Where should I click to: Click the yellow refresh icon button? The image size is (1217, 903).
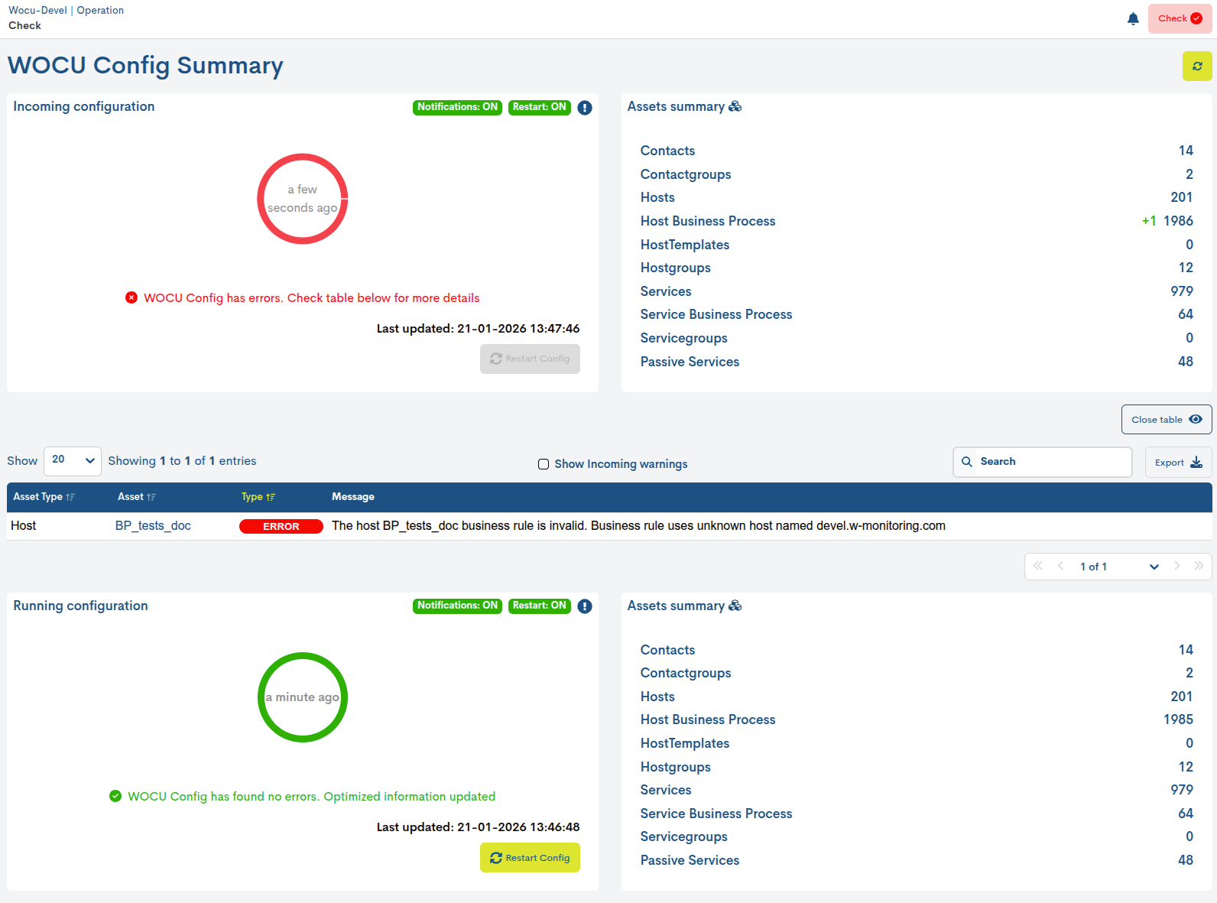1197,67
